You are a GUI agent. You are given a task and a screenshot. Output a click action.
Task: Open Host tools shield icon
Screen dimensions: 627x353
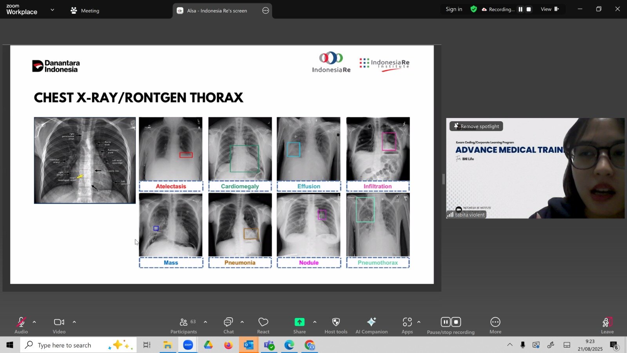click(x=336, y=326)
